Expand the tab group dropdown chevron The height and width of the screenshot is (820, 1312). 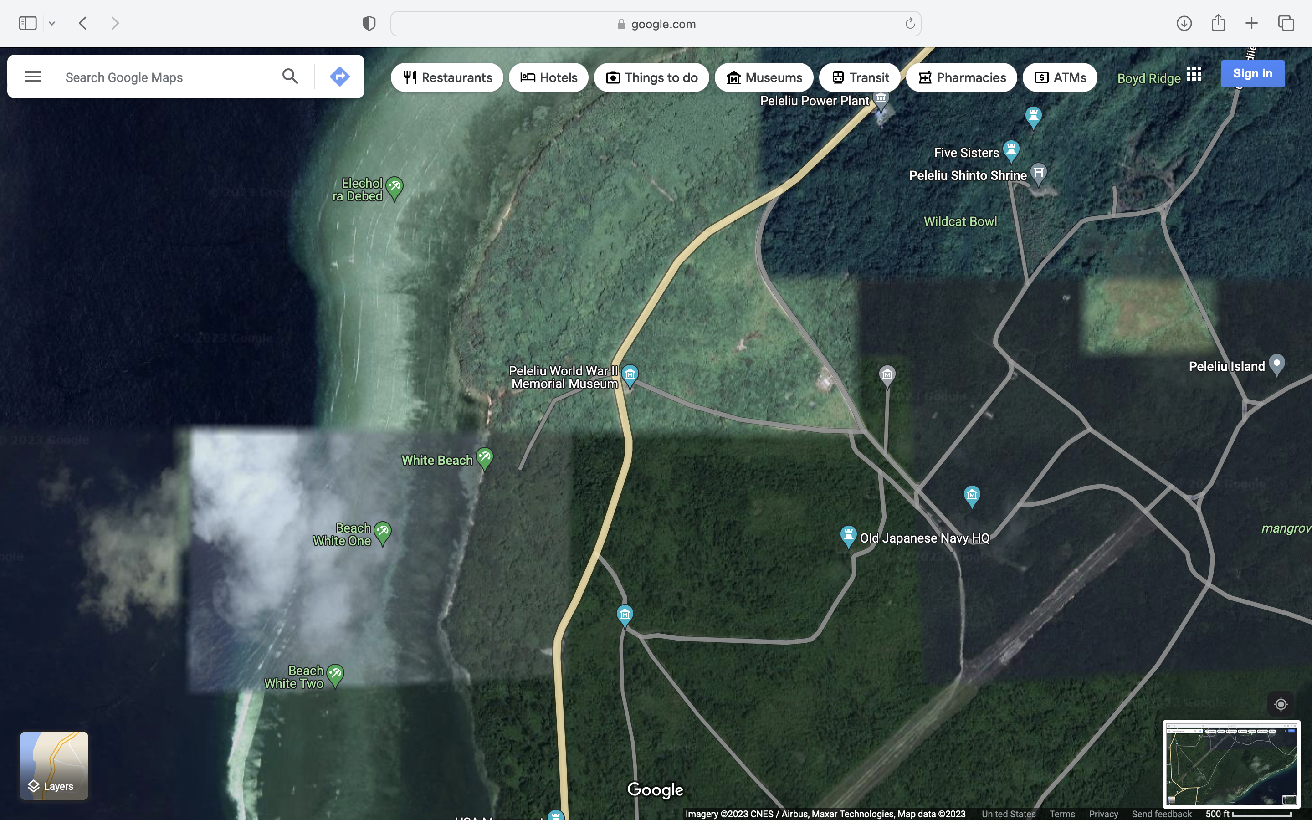click(x=52, y=23)
